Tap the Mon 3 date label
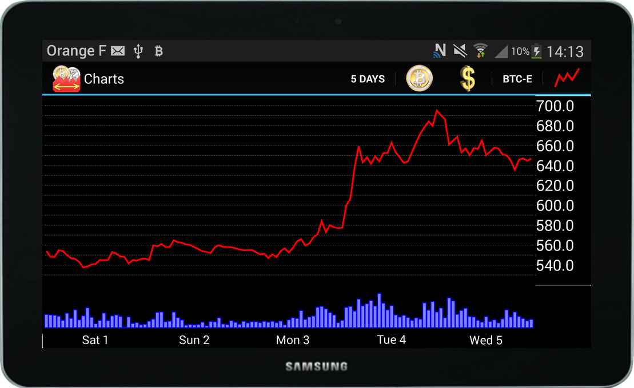The width and height of the screenshot is (634, 388). tap(292, 340)
